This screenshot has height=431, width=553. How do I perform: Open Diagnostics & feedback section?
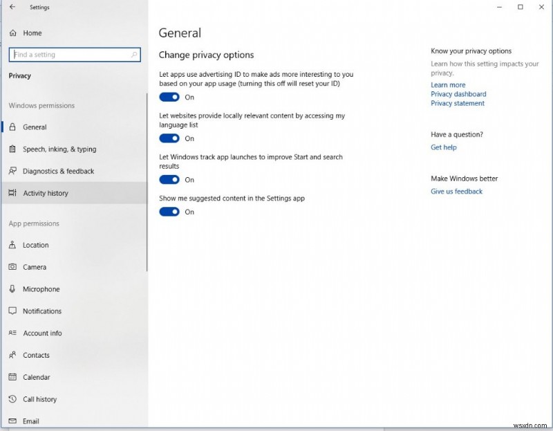pyautogui.click(x=53, y=171)
